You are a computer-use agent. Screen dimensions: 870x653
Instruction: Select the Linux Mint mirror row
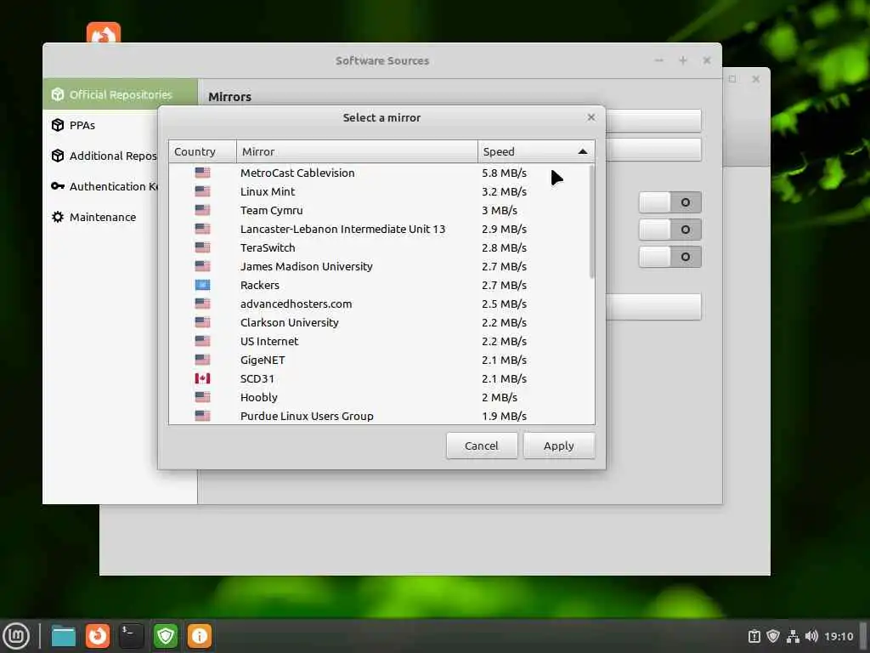click(x=381, y=191)
